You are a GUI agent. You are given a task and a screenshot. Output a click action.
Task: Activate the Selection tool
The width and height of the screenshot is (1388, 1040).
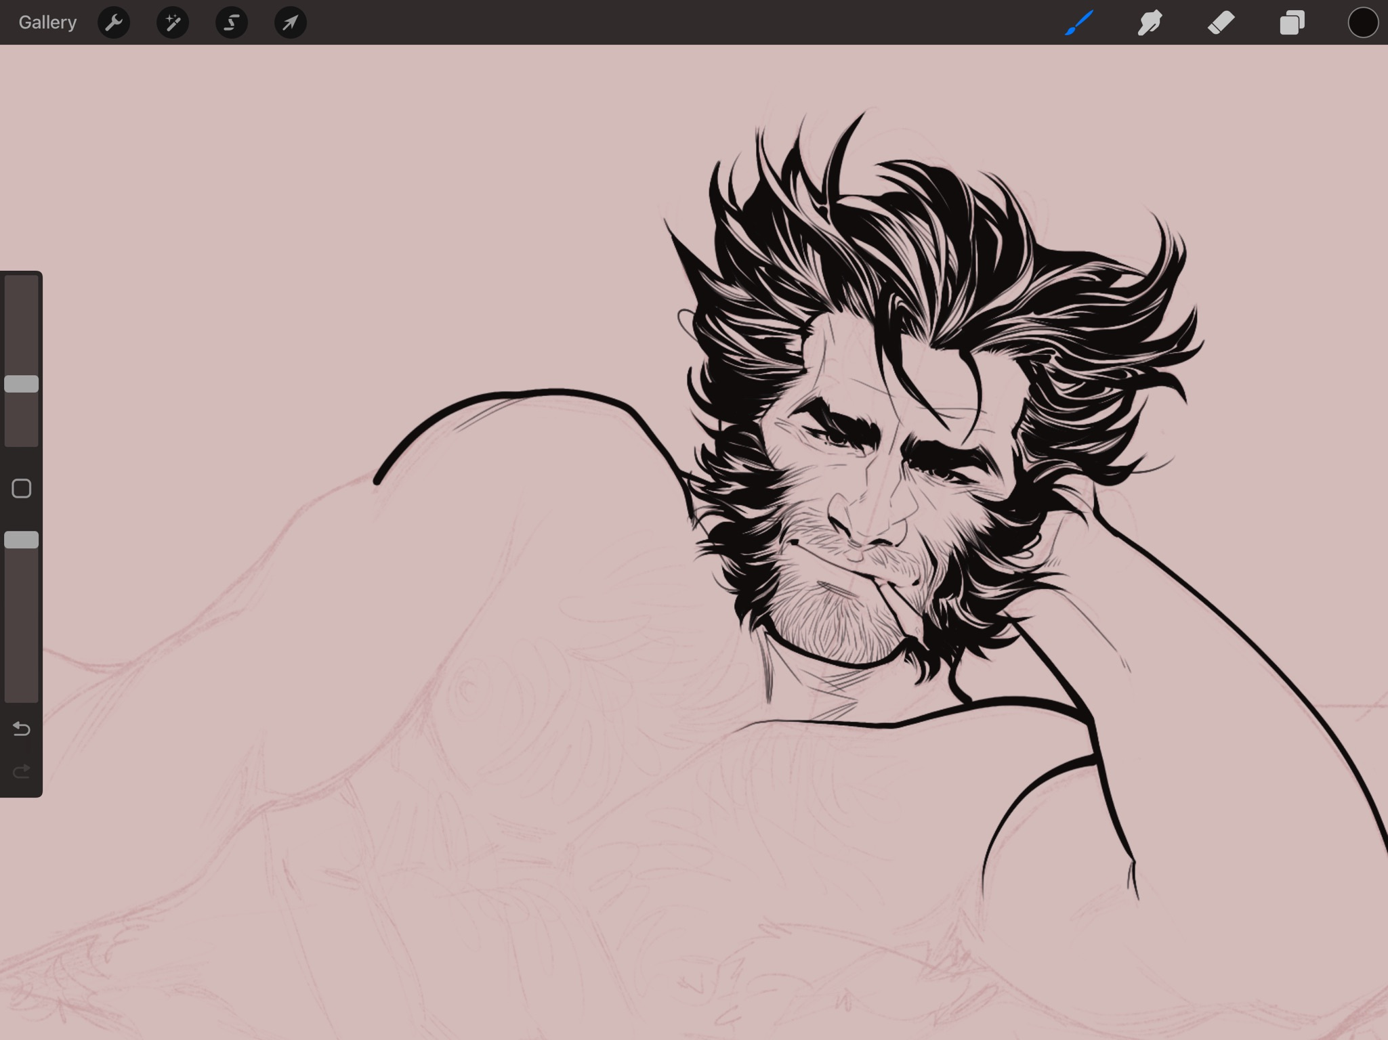[x=232, y=22]
